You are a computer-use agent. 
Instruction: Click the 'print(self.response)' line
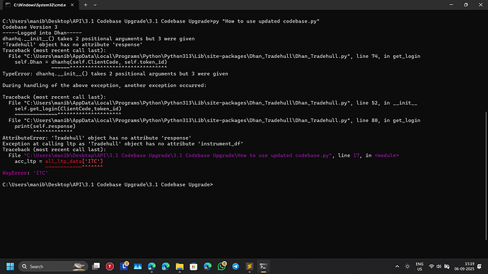pyautogui.click(x=45, y=126)
